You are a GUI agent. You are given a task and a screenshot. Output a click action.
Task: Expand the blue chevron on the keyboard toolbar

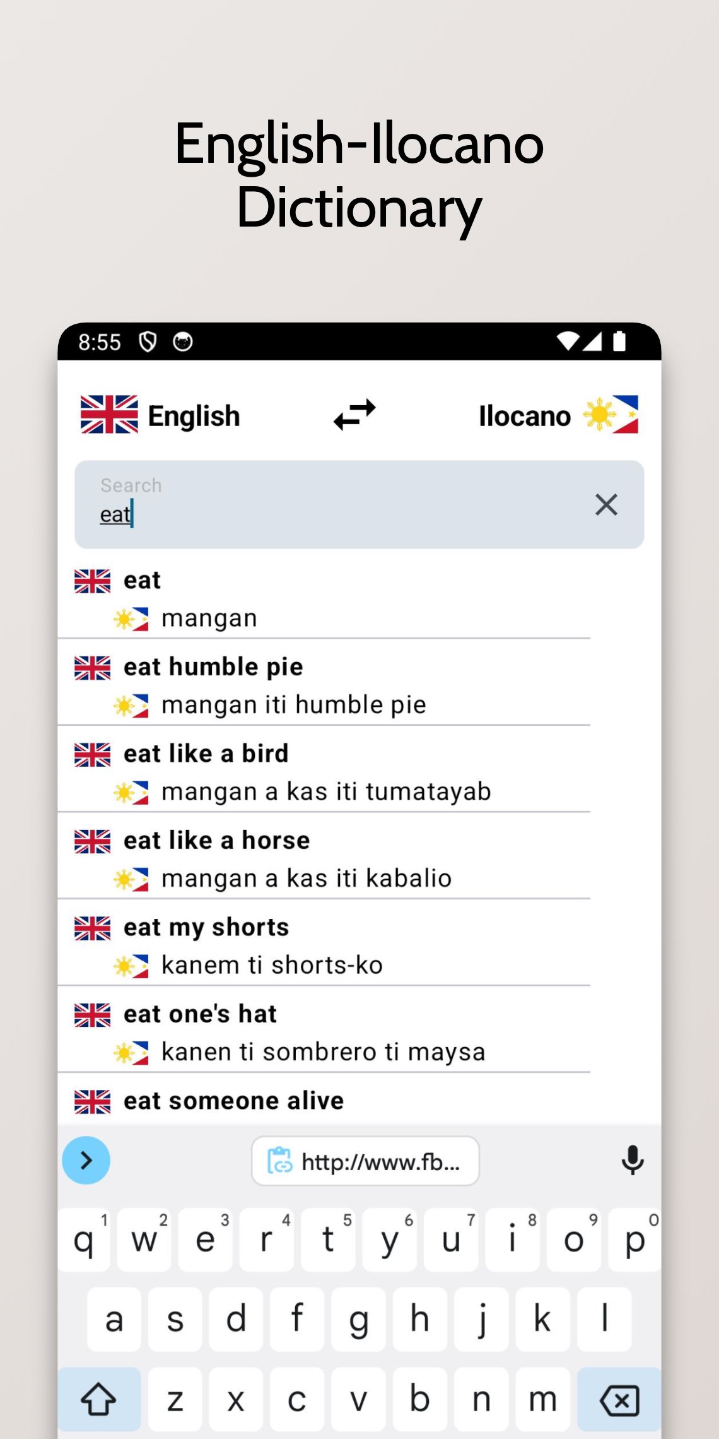tap(86, 1160)
